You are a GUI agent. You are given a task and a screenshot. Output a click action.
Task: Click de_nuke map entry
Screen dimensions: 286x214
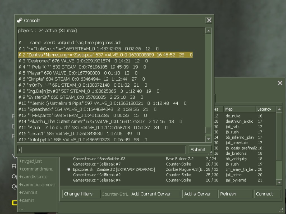pyautogui.click(x=233, y=116)
